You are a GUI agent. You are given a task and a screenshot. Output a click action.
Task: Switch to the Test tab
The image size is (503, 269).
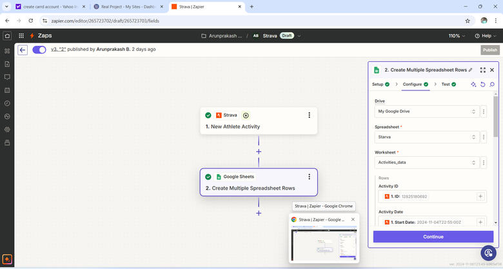449,85
